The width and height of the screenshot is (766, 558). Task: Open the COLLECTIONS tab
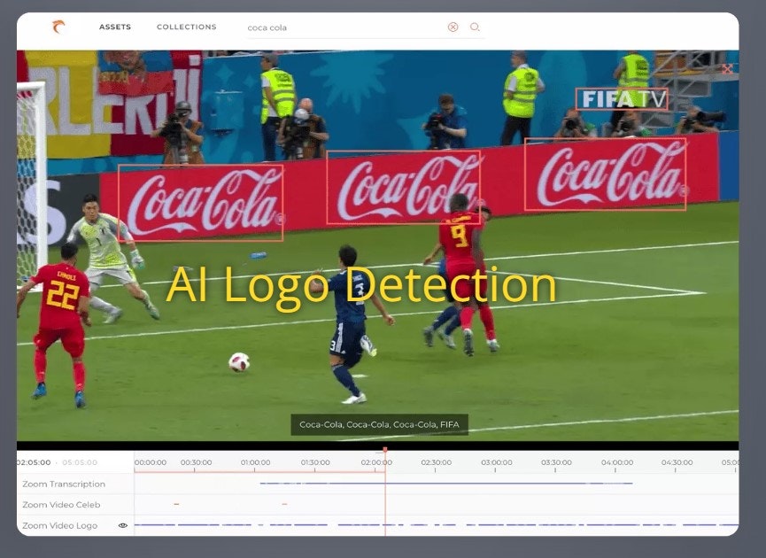pos(187,27)
